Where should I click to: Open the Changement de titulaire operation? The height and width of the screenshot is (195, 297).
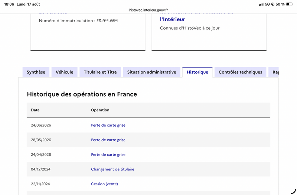[112, 169]
